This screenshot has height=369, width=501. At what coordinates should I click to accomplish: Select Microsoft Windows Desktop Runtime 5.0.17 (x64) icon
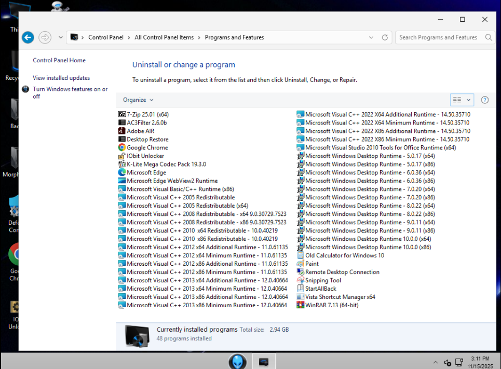tap(301, 156)
